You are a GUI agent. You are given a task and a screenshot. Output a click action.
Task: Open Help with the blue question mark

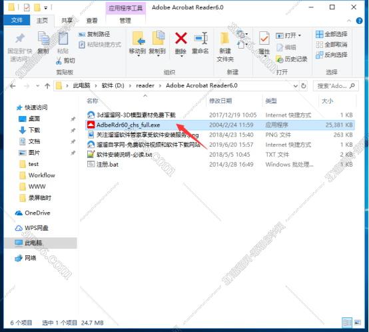(360, 21)
